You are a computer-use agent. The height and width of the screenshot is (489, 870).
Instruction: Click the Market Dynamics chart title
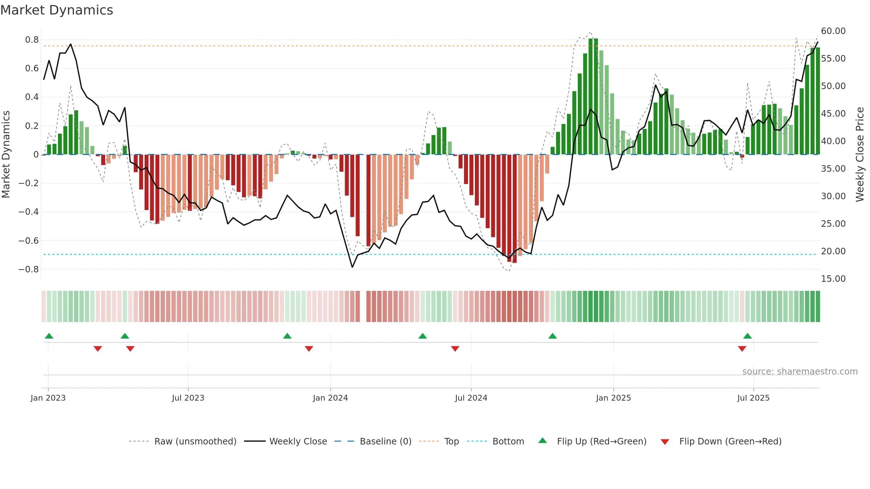click(57, 10)
